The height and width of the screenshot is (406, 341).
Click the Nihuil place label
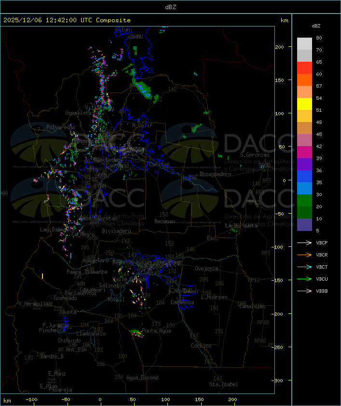pos(116,299)
